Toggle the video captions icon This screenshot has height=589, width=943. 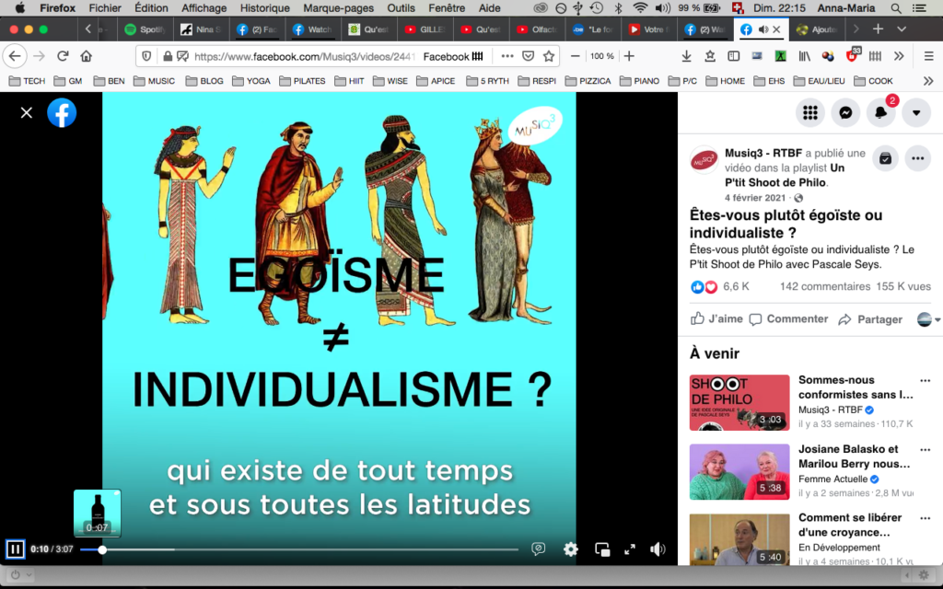click(x=539, y=549)
